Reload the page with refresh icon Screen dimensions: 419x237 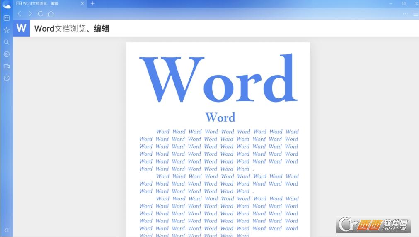pyautogui.click(x=40, y=13)
